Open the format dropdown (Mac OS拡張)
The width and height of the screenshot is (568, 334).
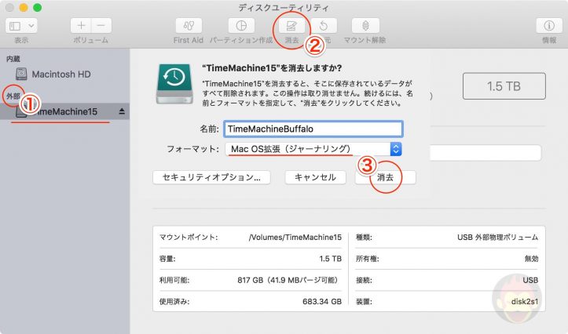pos(313,149)
